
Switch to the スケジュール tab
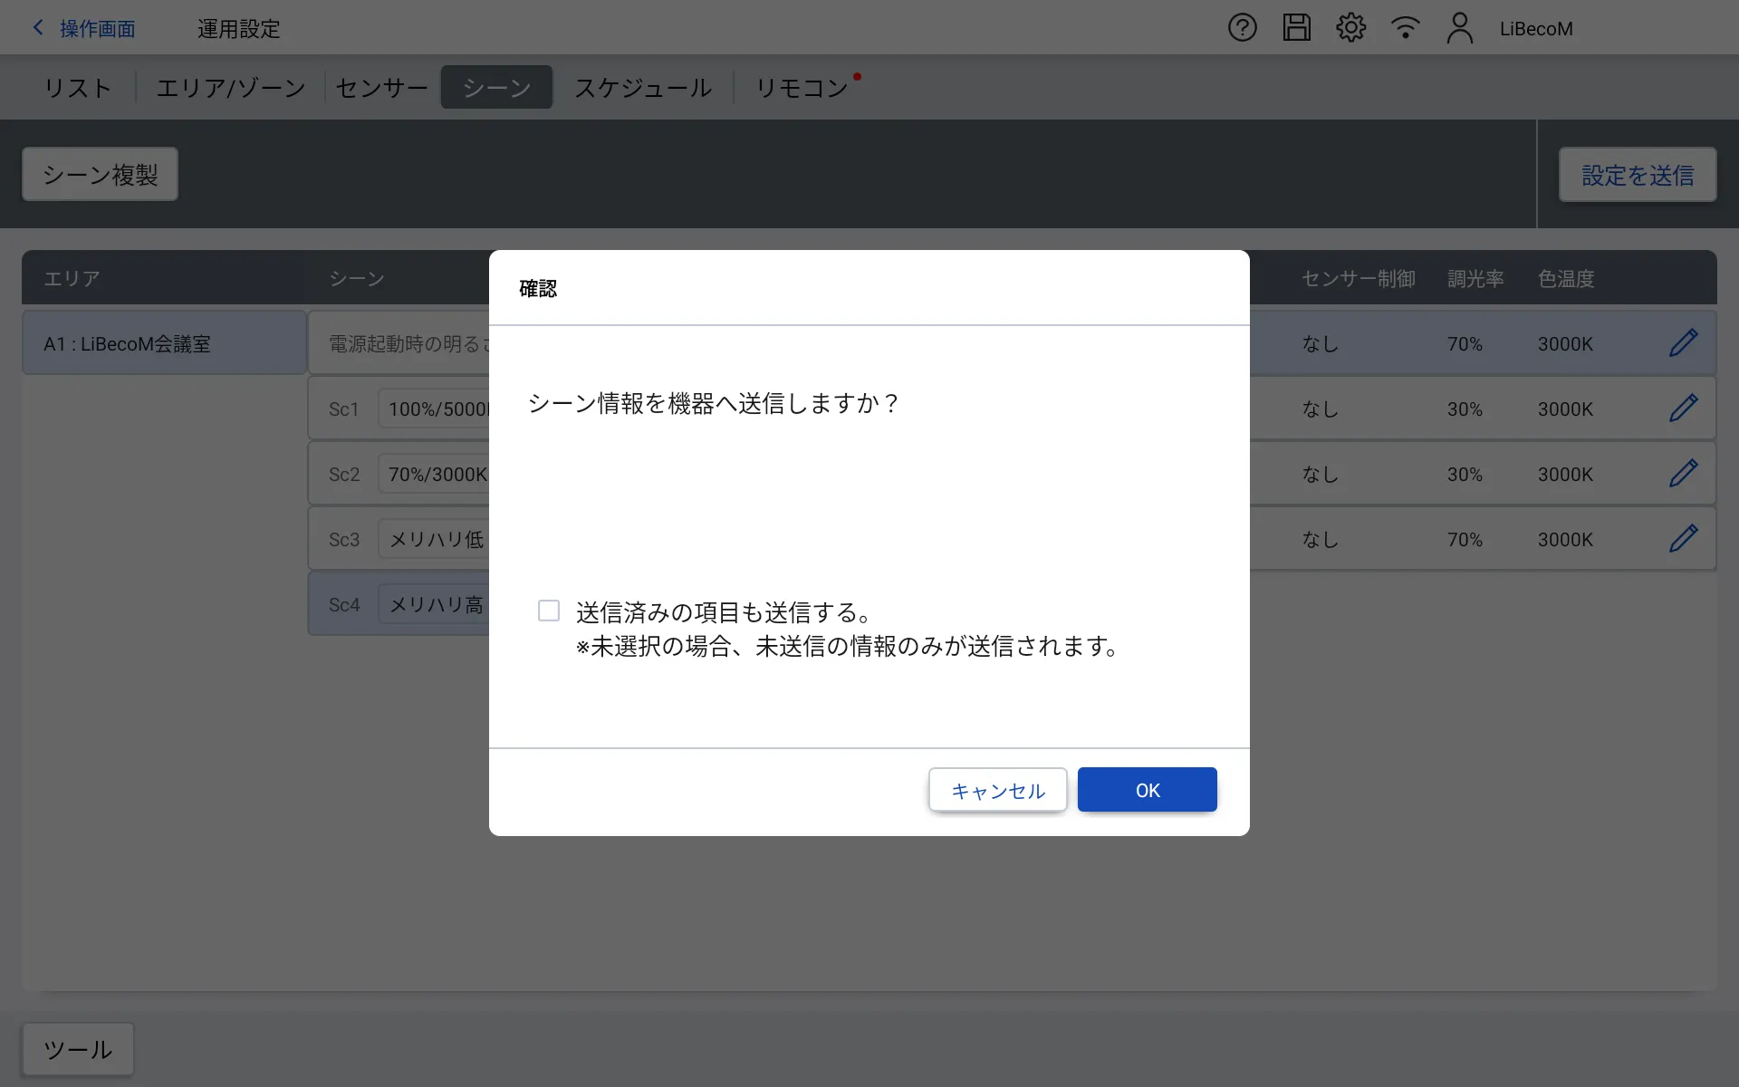point(643,88)
